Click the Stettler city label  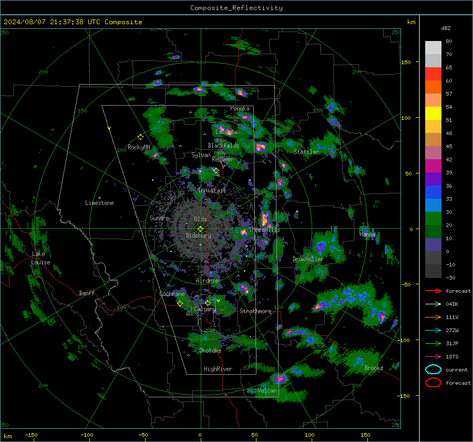click(x=306, y=152)
